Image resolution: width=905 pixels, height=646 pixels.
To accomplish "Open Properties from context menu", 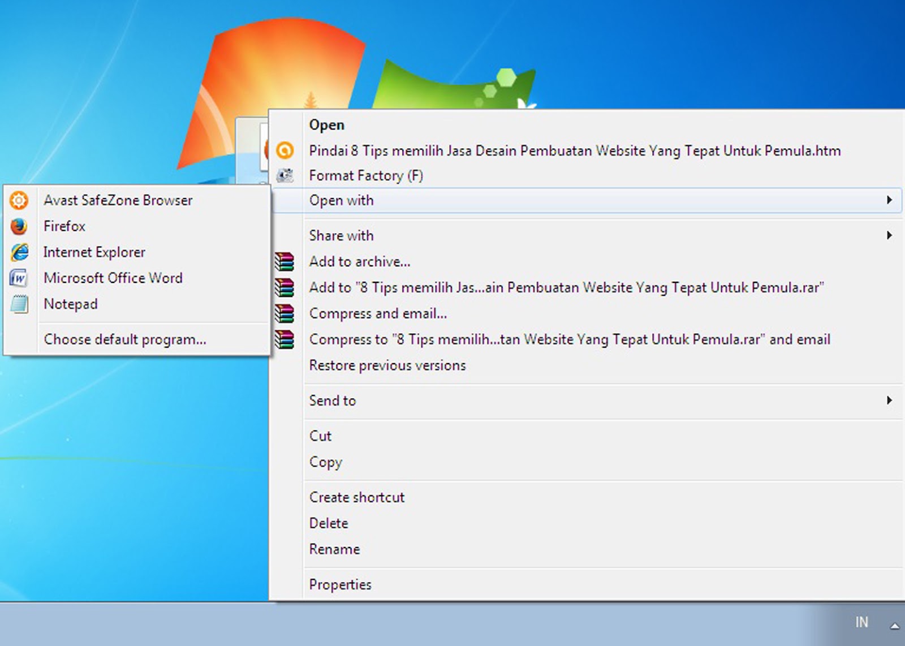I will 586,584.
